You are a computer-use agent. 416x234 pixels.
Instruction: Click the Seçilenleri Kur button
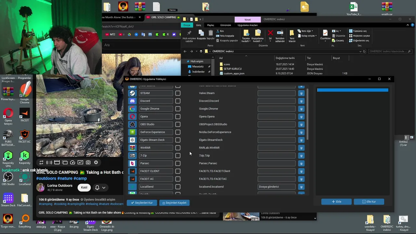(x=142, y=203)
